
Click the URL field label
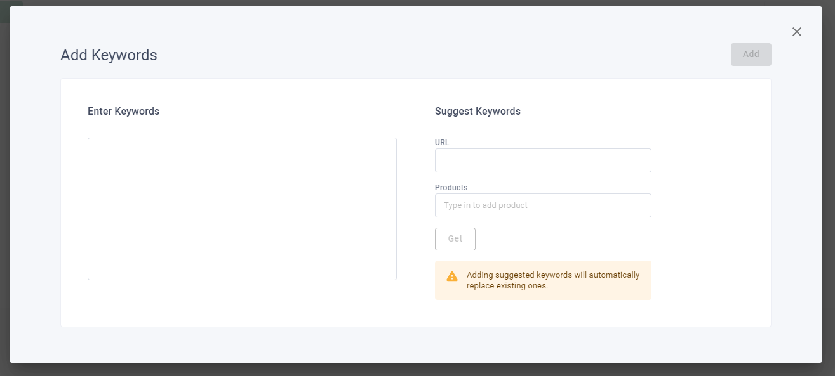tap(442, 143)
